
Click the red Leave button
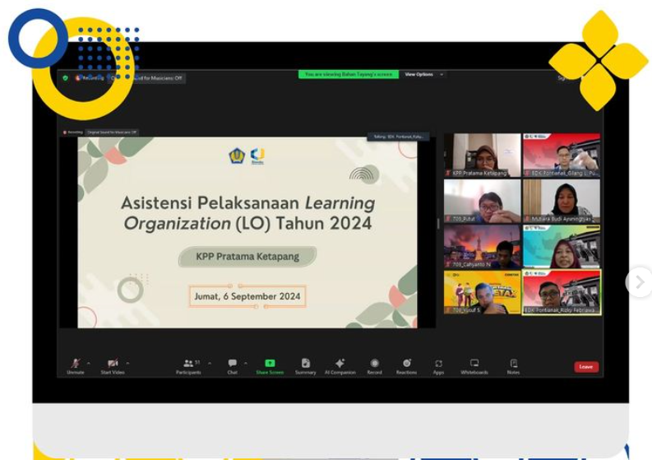pyautogui.click(x=586, y=367)
